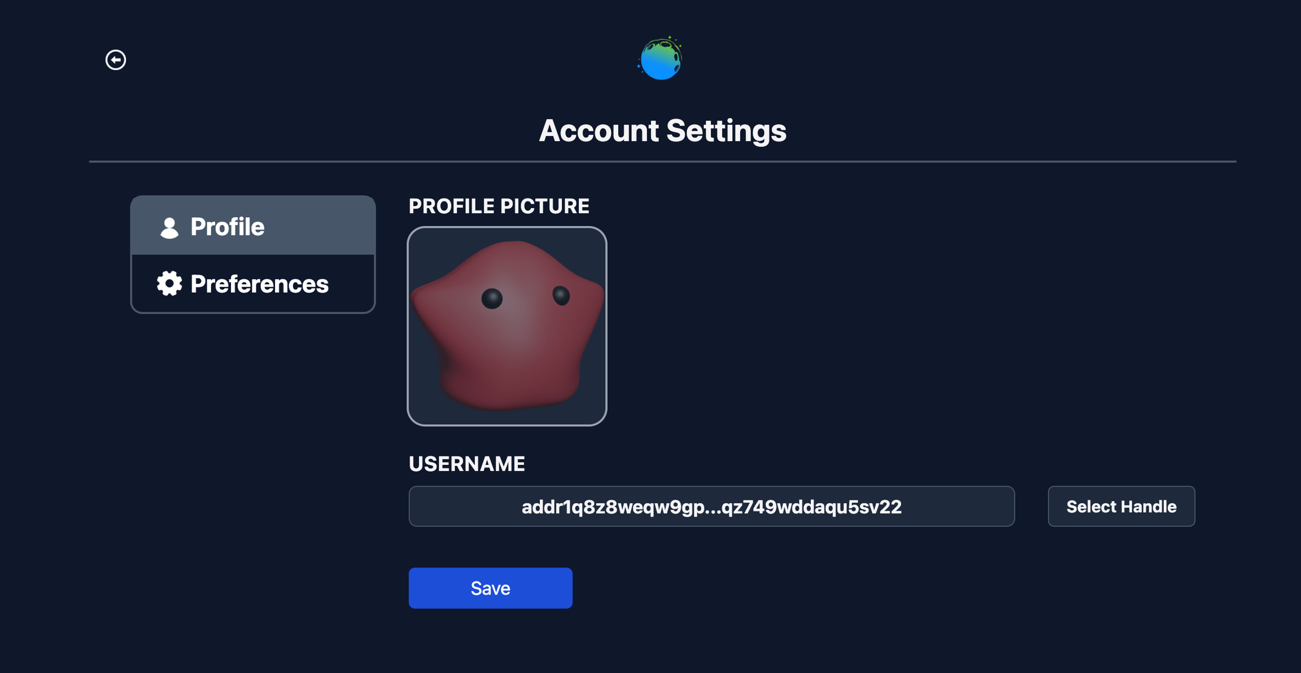Click the planet logo at top
The width and height of the screenshot is (1301, 673).
tap(660, 59)
